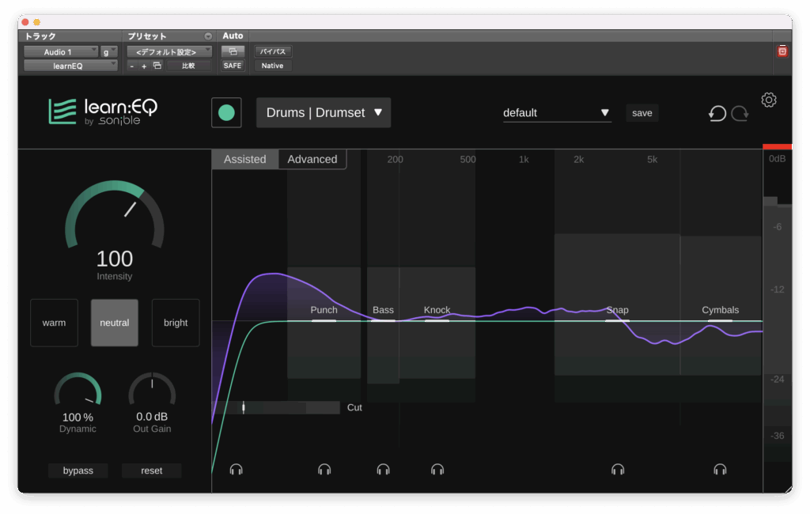Click the automation enable icon under Auto
The width and height of the screenshot is (810, 514).
coord(233,51)
